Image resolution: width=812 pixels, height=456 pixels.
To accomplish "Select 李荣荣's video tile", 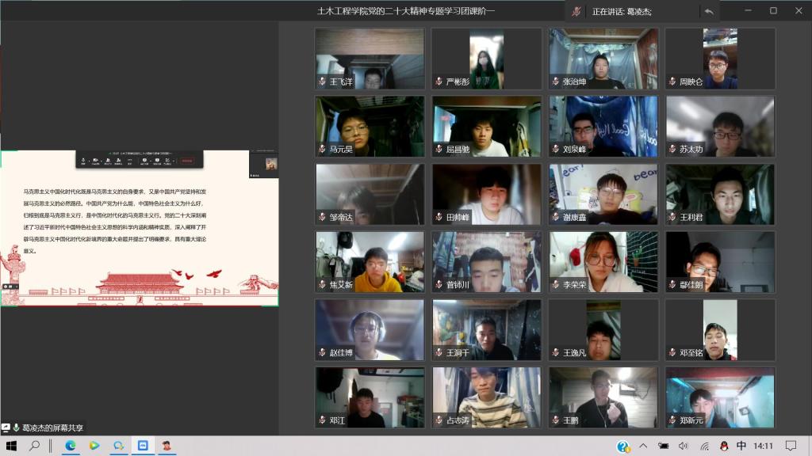I will (x=603, y=261).
